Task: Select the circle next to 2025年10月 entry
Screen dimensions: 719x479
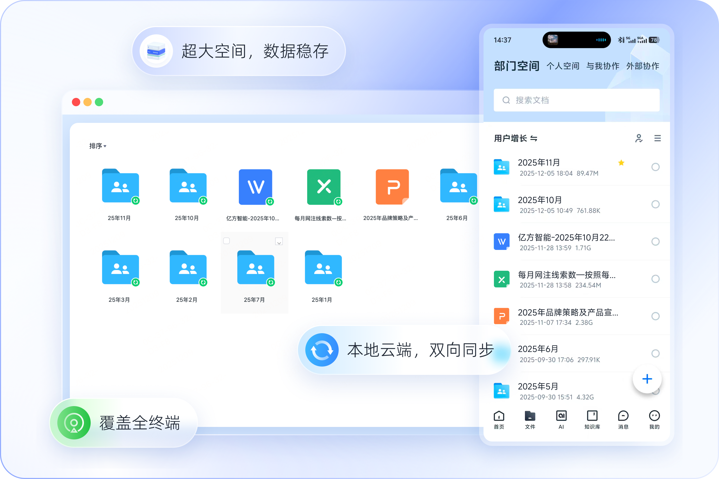Action: tap(655, 204)
